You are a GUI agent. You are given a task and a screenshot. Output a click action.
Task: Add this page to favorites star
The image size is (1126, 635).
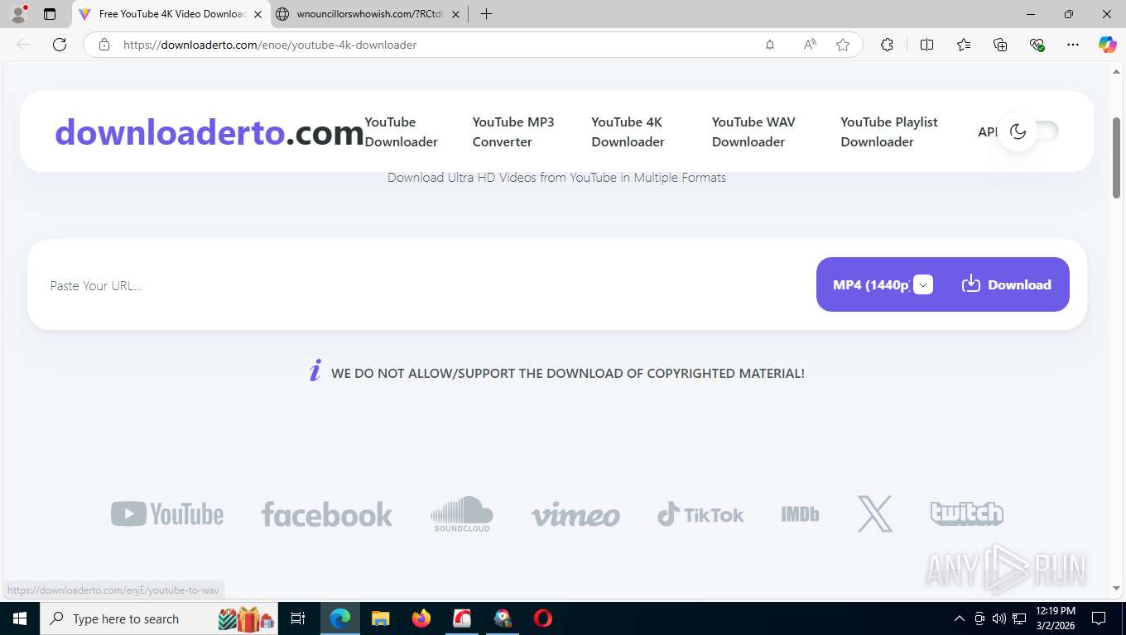tap(843, 45)
